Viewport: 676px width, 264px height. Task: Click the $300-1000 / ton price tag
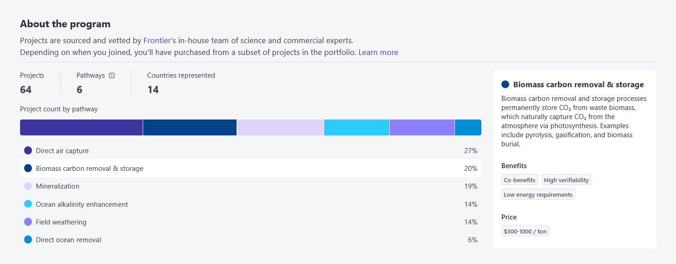525,231
